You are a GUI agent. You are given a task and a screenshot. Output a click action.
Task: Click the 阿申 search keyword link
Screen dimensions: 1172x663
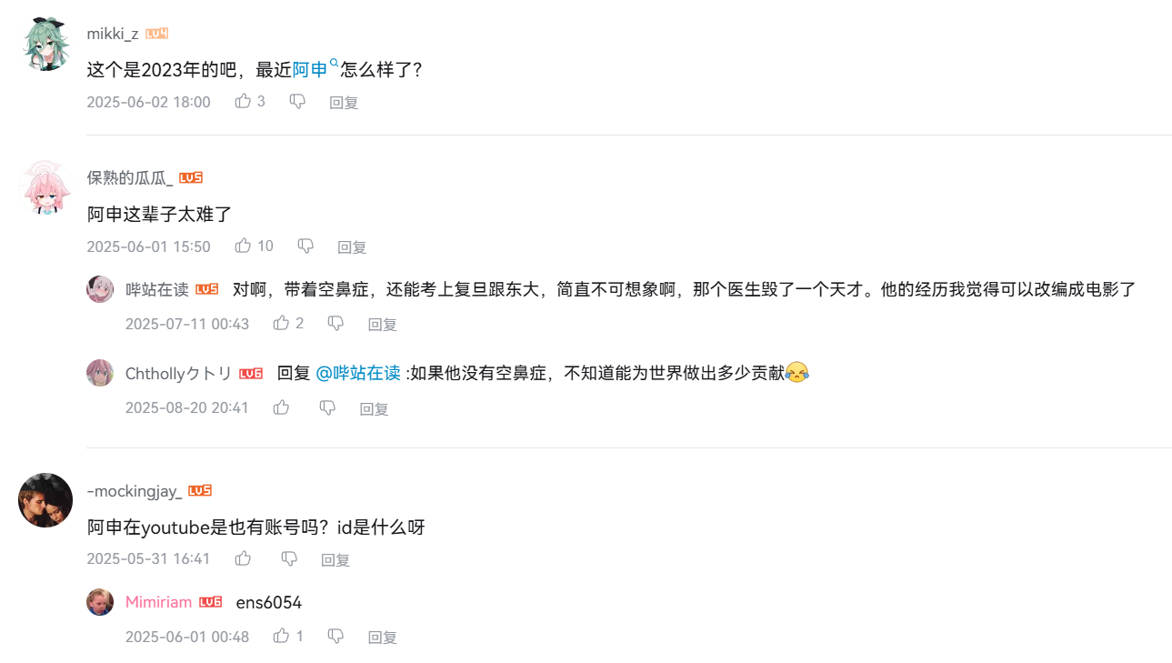coord(310,69)
